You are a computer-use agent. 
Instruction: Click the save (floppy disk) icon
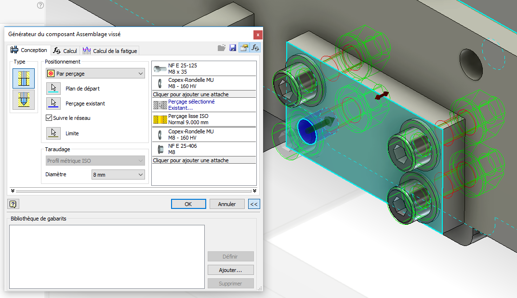tap(233, 48)
